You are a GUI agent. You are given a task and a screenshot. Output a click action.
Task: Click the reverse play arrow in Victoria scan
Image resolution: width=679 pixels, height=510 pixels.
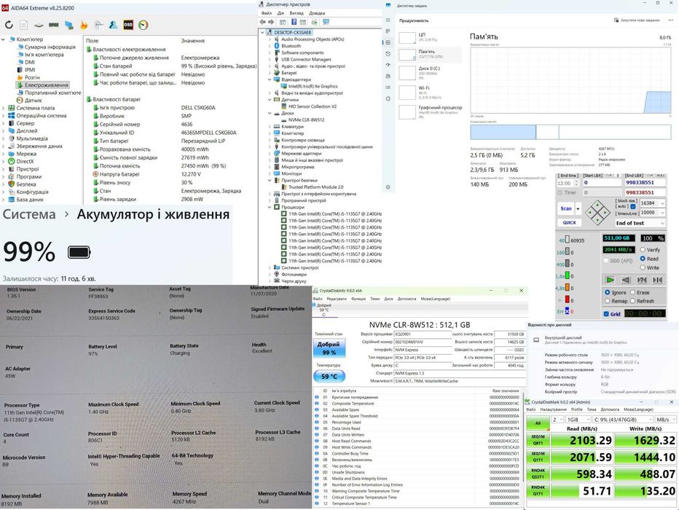[x=626, y=280]
